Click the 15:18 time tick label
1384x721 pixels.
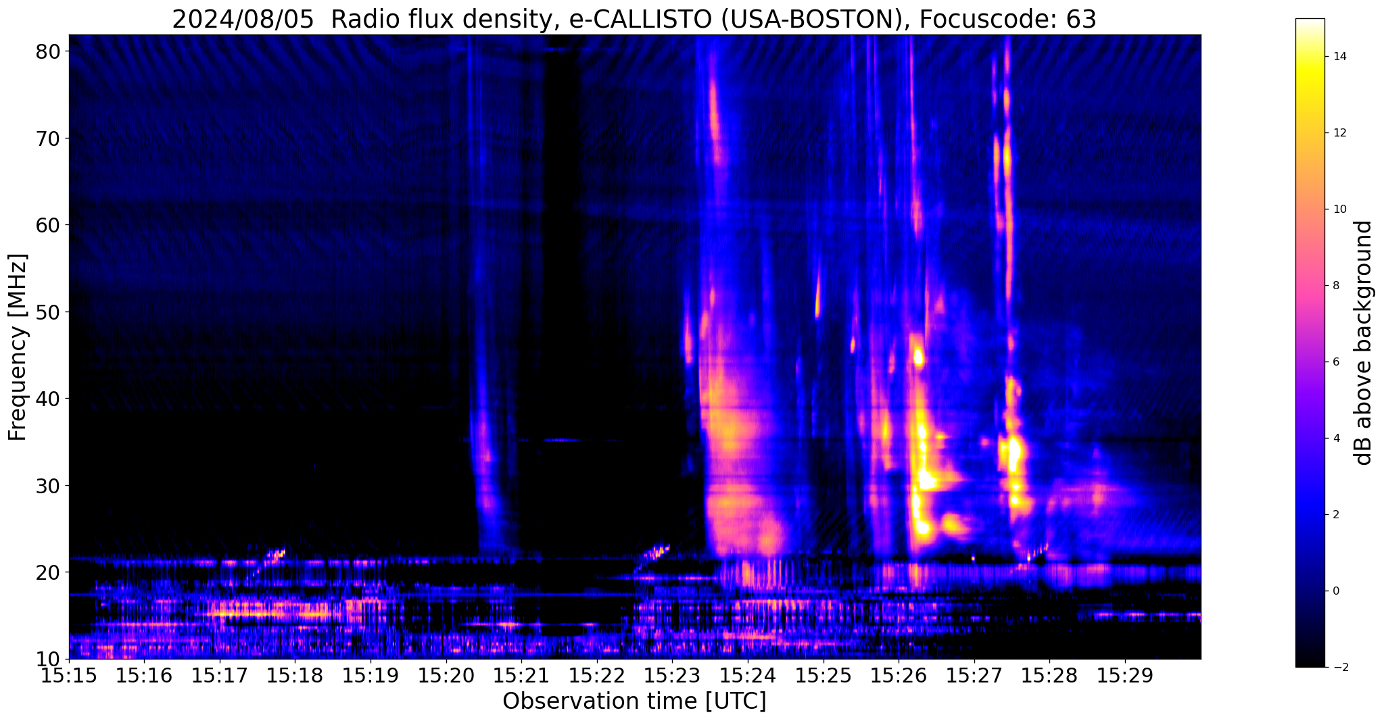tap(295, 676)
